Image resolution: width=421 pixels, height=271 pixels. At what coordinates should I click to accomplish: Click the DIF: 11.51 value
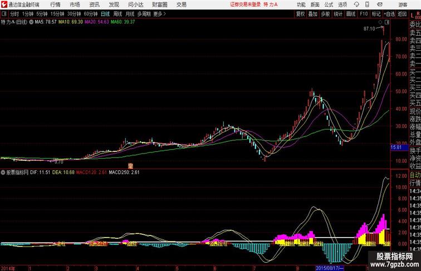tap(40, 173)
